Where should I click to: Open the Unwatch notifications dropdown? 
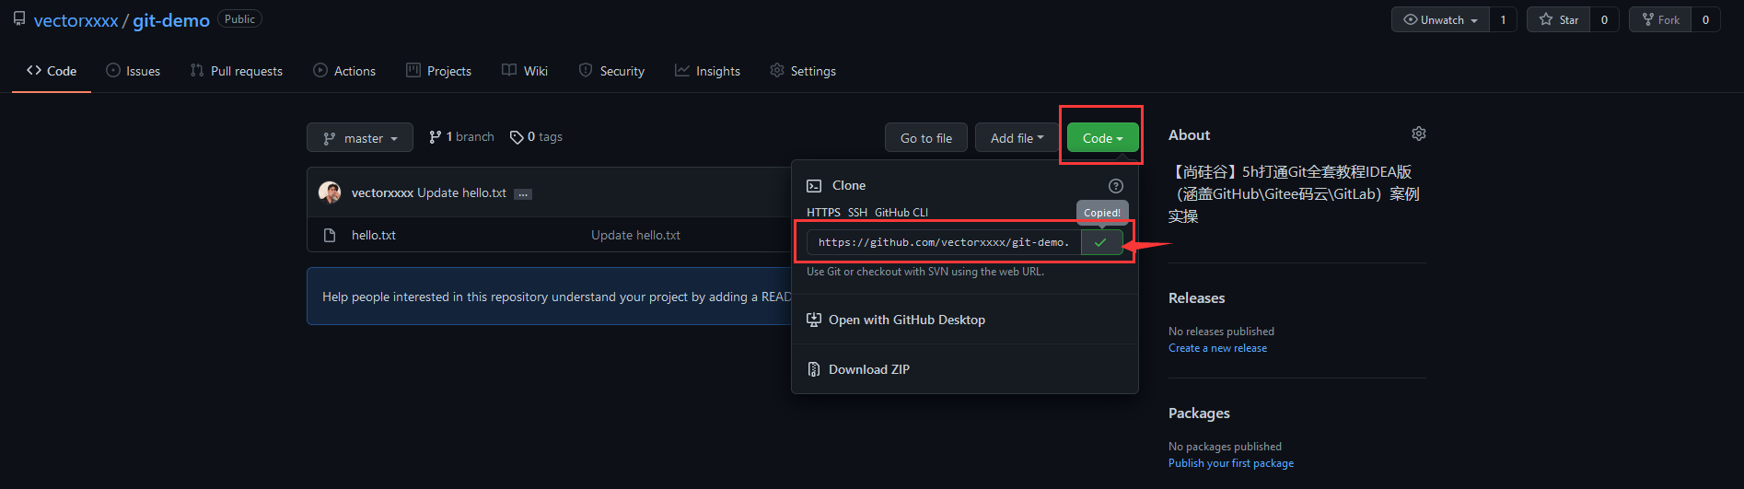pos(1440,19)
